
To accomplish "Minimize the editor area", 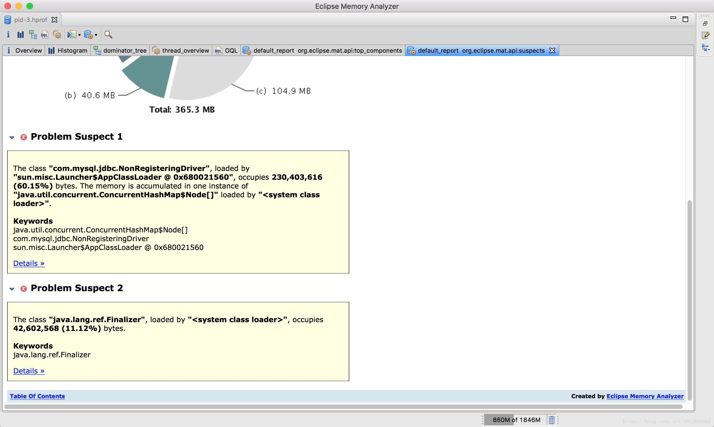I will coord(673,18).
